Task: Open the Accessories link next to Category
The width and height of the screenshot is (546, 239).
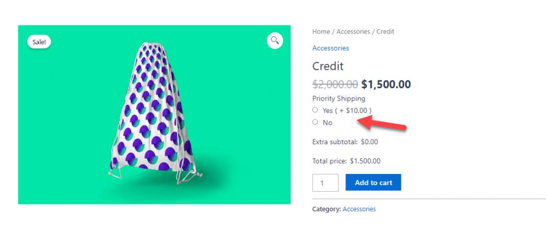Action: [359, 209]
